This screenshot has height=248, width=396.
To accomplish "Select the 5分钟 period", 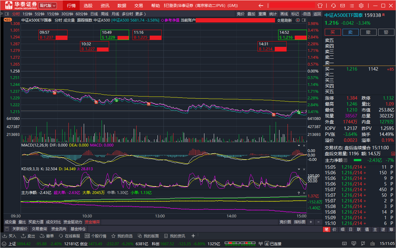I will tap(39, 14).
